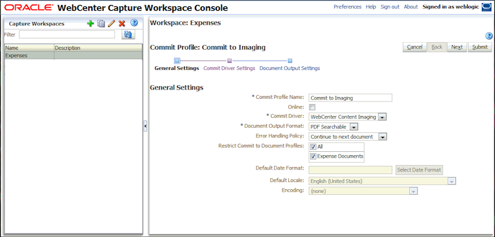Open the About link

[411, 7]
